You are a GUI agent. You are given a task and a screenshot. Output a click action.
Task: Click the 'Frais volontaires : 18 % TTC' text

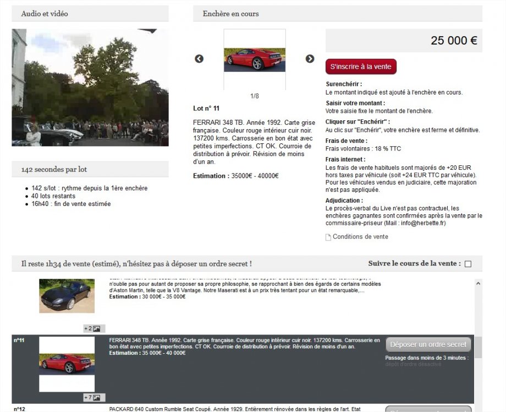coord(363,149)
